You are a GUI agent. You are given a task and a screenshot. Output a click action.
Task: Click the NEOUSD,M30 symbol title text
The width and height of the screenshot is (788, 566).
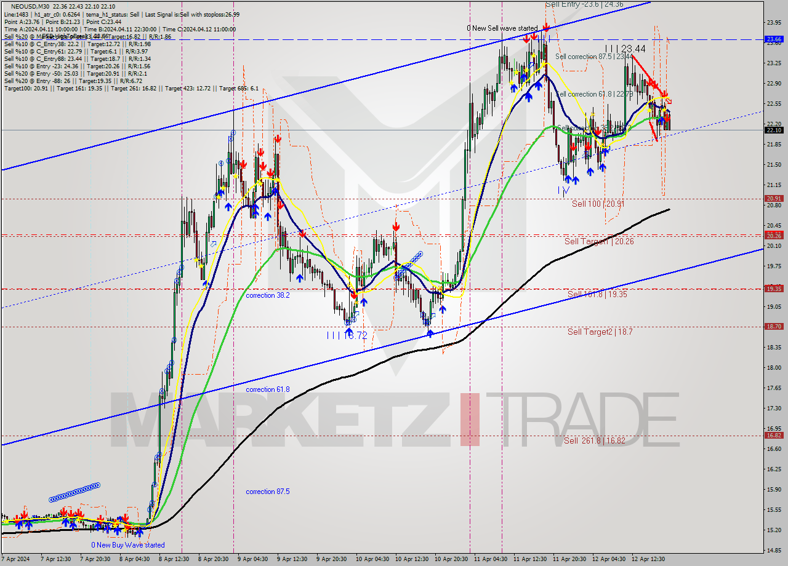click(x=30, y=6)
